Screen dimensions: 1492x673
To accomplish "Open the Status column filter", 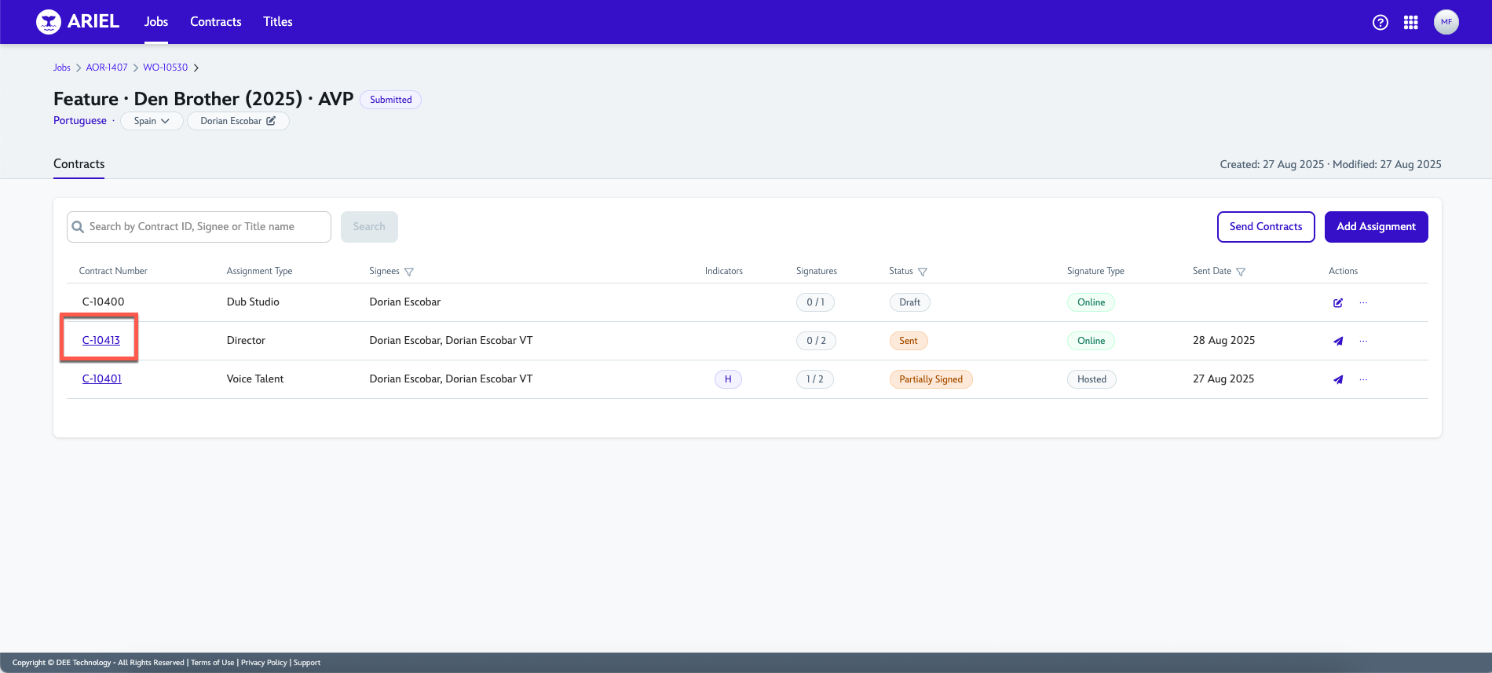I will tap(923, 272).
